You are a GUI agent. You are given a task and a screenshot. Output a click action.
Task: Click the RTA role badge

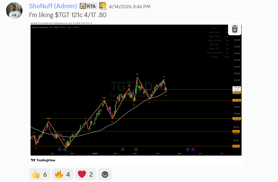point(88,6)
